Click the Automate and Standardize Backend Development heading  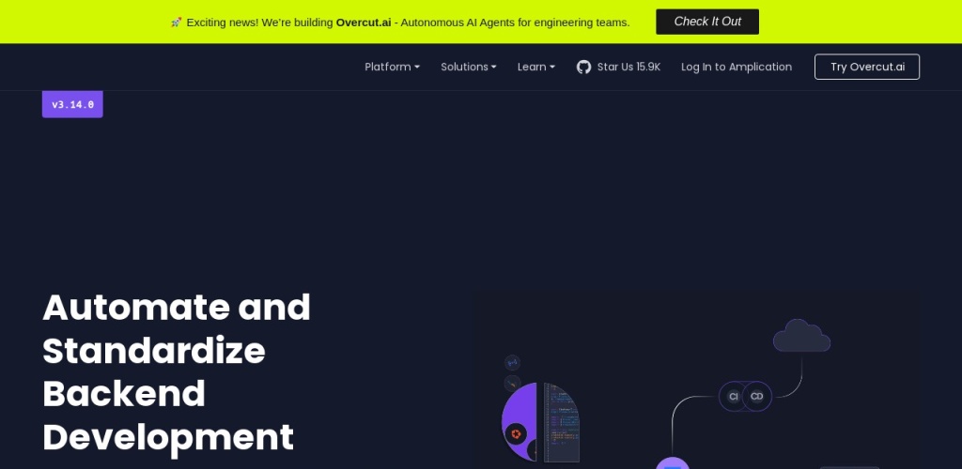tap(177, 372)
